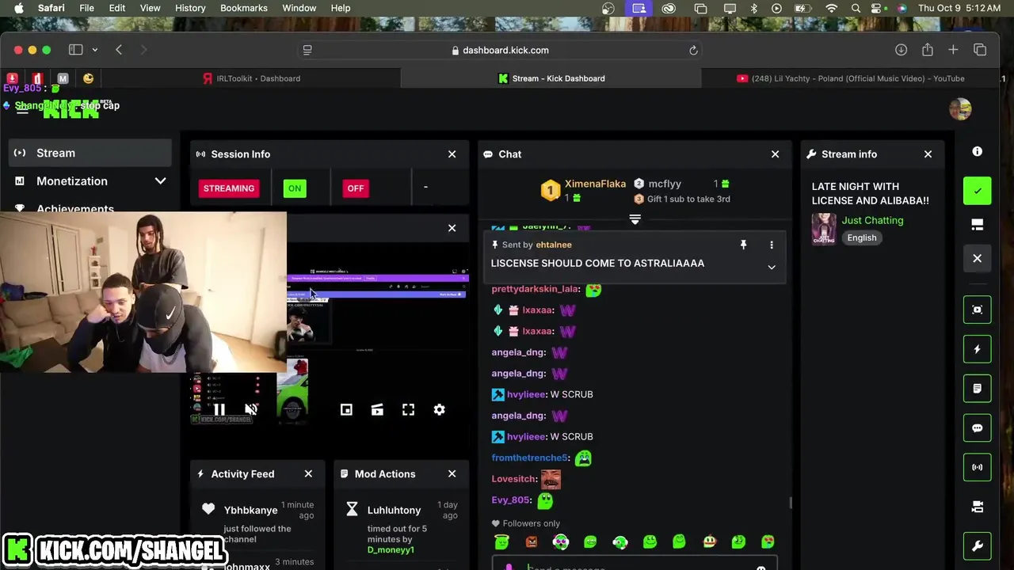The image size is (1014, 570).
Task: Pause the stream preview player
Action: click(219, 409)
